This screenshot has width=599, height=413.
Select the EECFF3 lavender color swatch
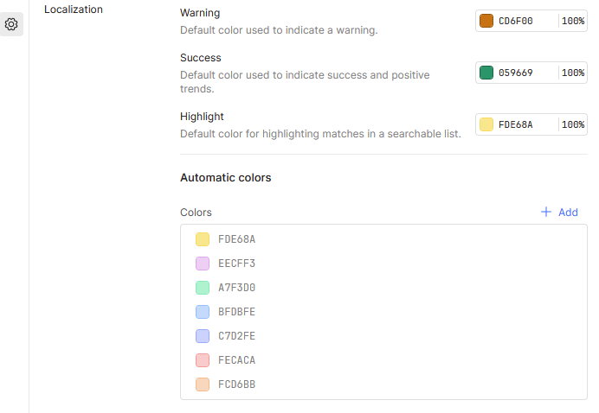[203, 264]
